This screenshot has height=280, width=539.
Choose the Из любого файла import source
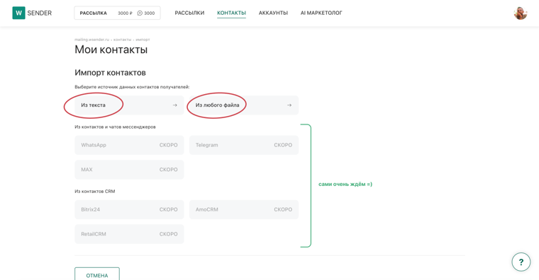[244, 105]
